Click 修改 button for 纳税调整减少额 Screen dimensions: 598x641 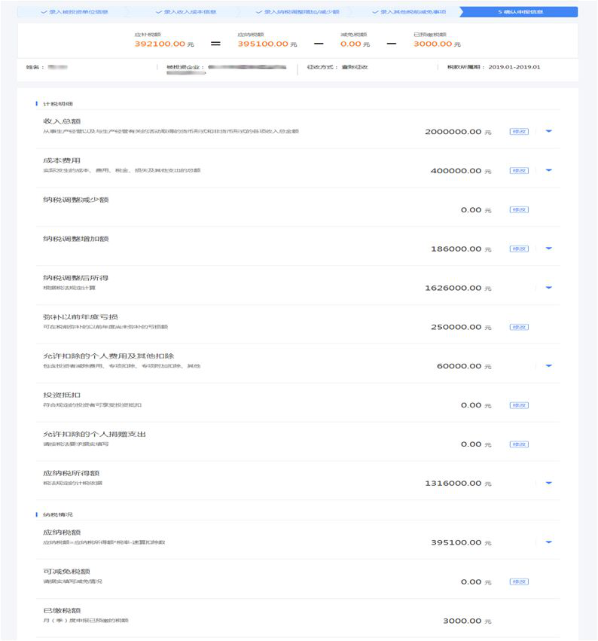519,209
